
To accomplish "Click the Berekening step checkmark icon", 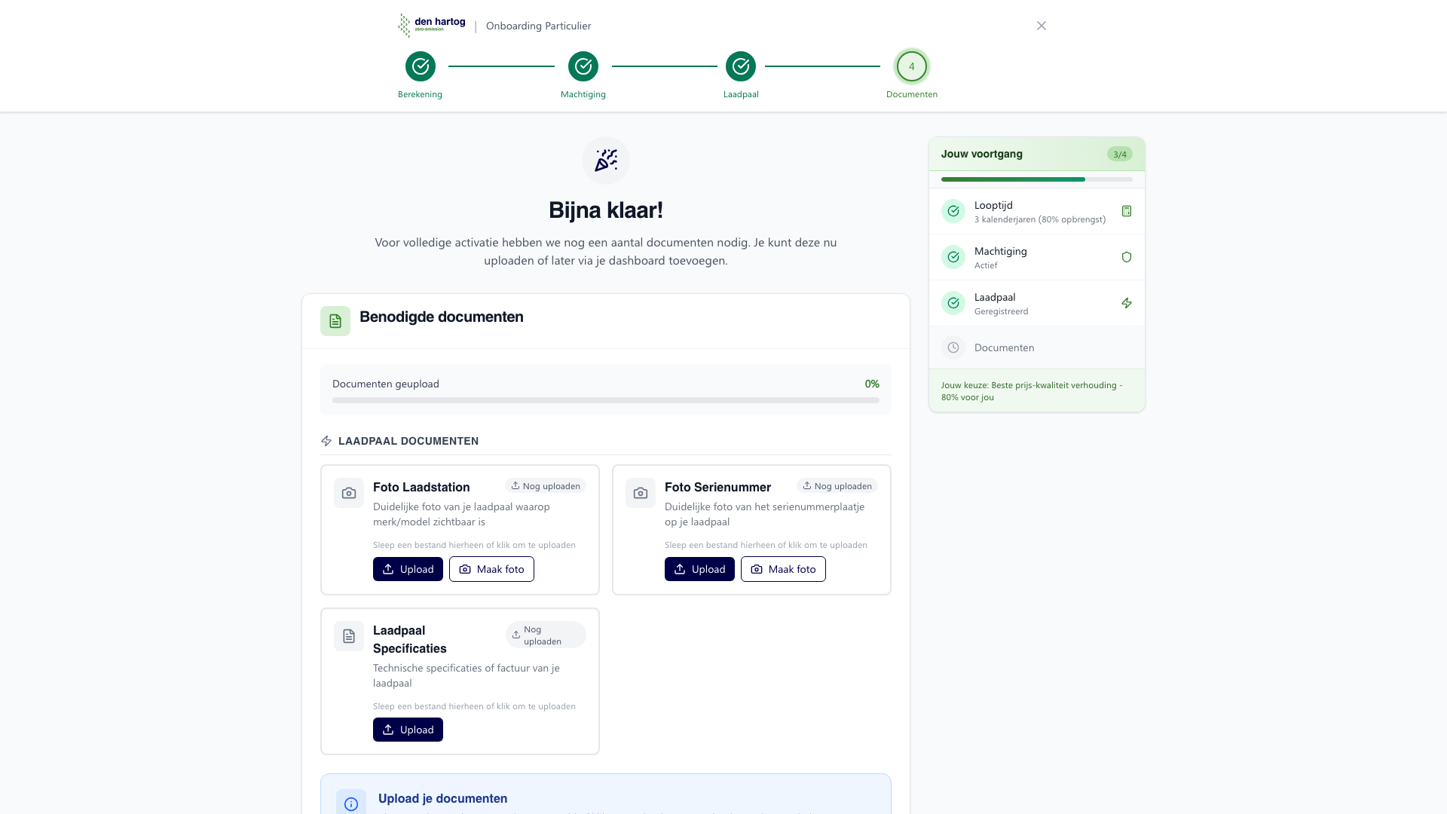I will (421, 66).
